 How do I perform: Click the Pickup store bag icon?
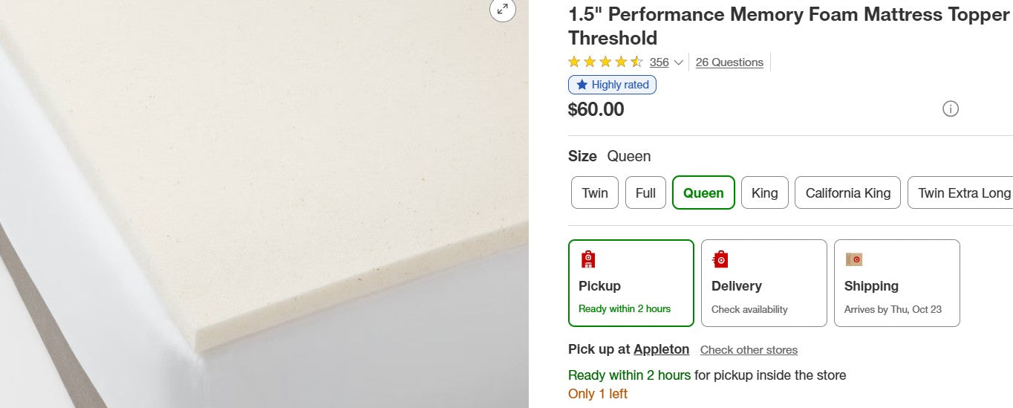[x=588, y=259]
